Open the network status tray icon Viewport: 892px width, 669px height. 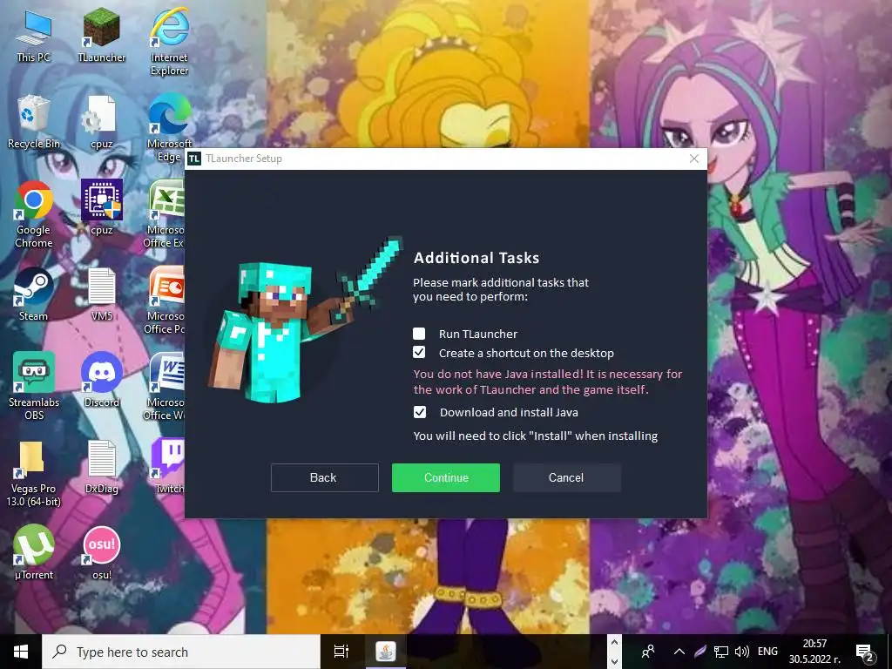point(721,652)
